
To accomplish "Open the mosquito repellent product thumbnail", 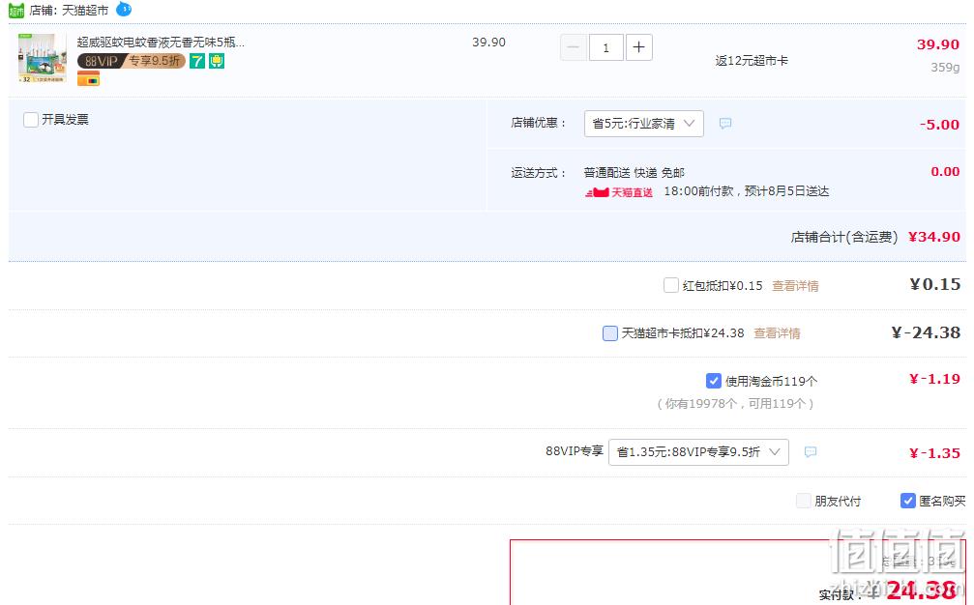I will [43, 58].
